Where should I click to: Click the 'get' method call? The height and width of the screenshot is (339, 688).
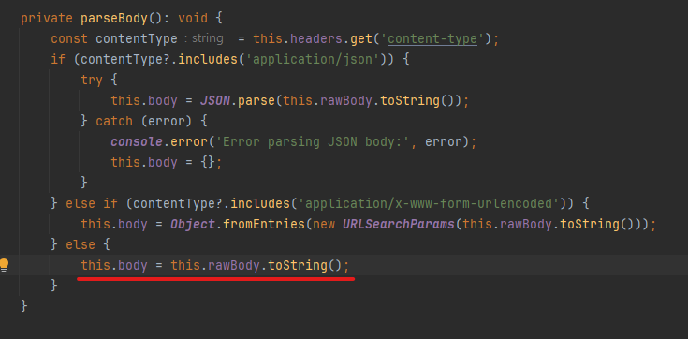pos(361,39)
